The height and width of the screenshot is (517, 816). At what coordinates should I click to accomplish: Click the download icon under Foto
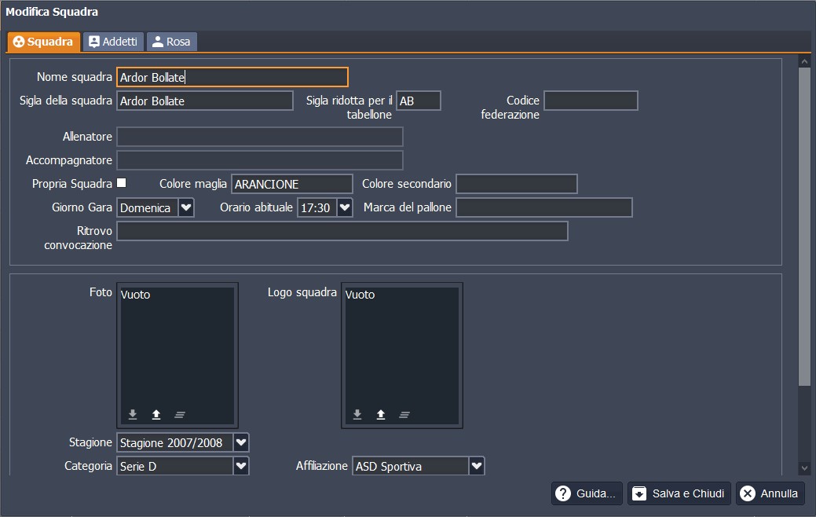click(133, 414)
